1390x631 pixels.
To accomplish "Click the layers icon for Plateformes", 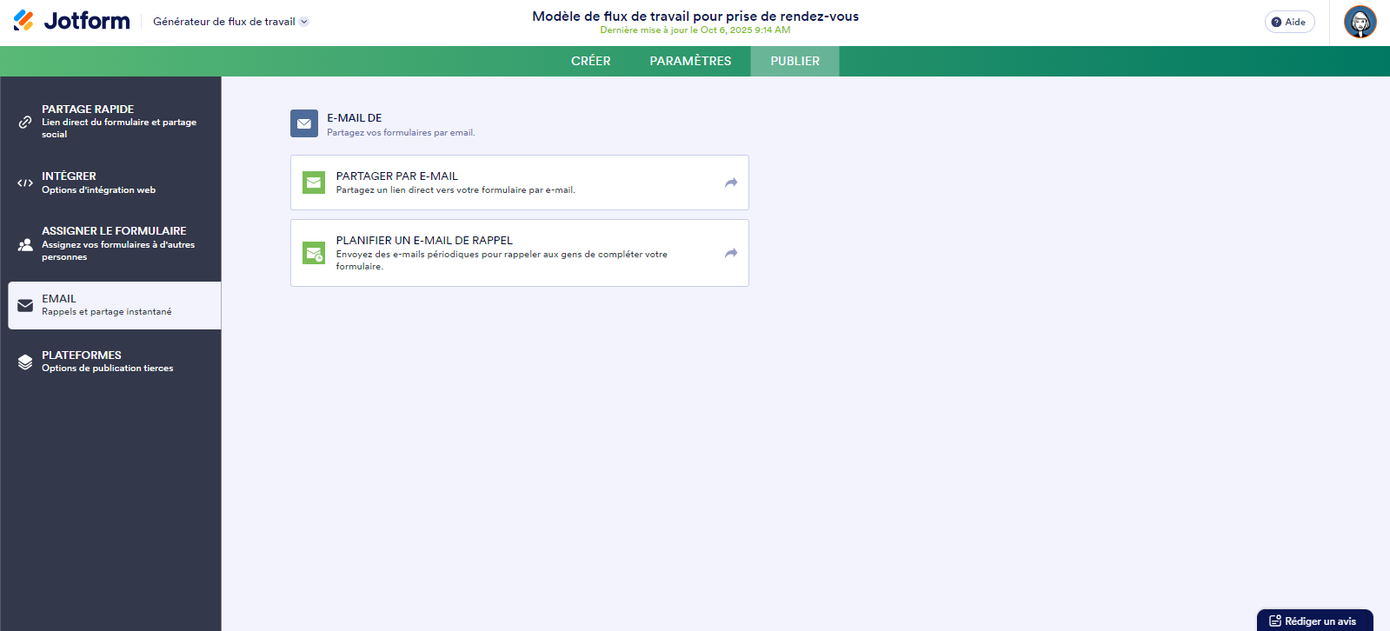I will click(25, 362).
